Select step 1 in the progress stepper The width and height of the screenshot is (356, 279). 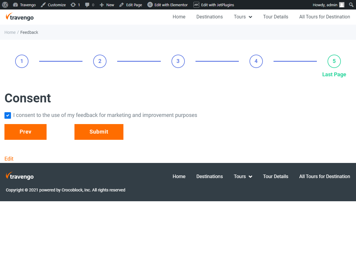click(x=22, y=61)
